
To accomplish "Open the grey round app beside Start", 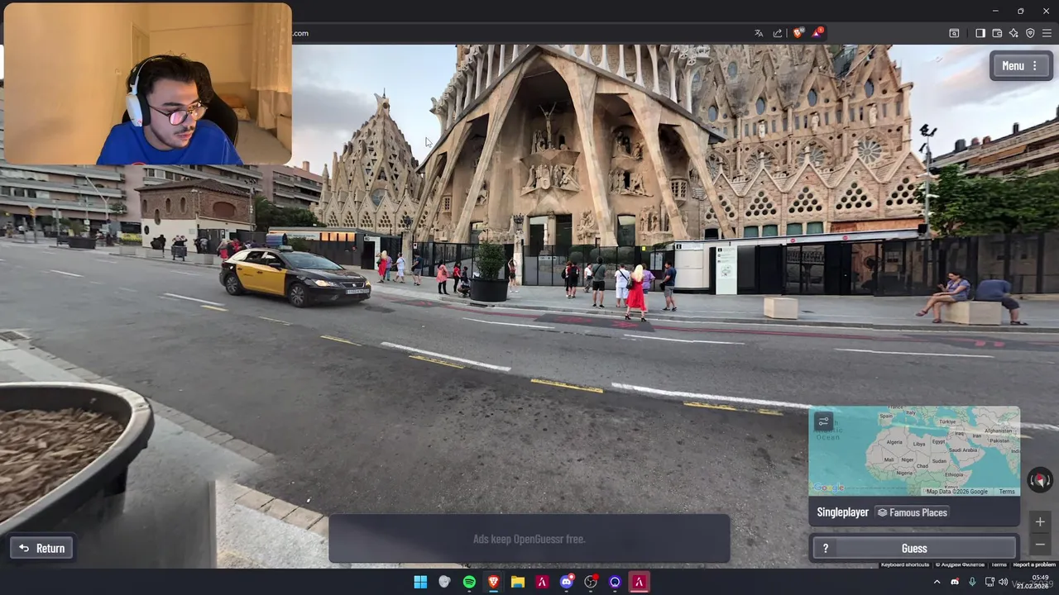I will [x=444, y=582].
